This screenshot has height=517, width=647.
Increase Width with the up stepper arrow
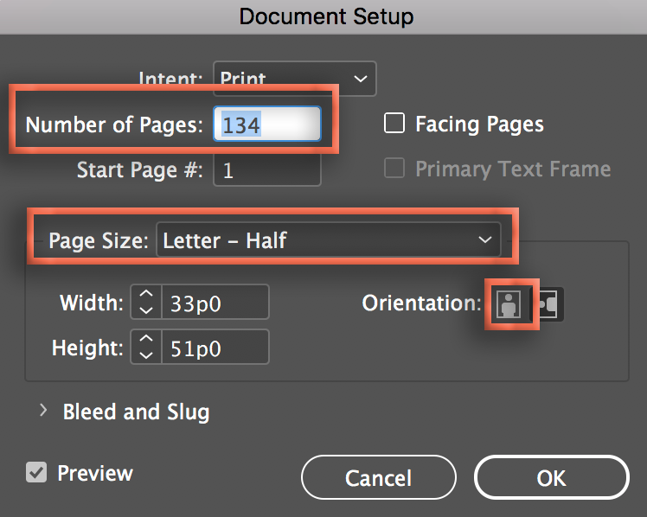tap(146, 295)
